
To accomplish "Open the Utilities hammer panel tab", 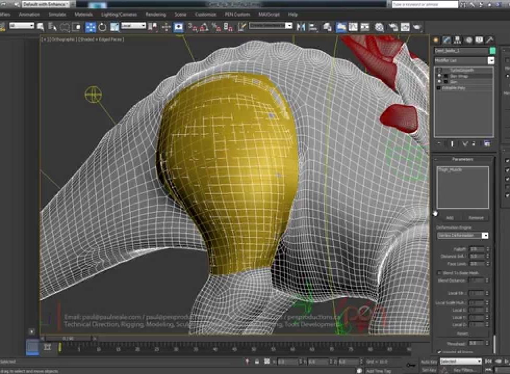I will pos(490,40).
